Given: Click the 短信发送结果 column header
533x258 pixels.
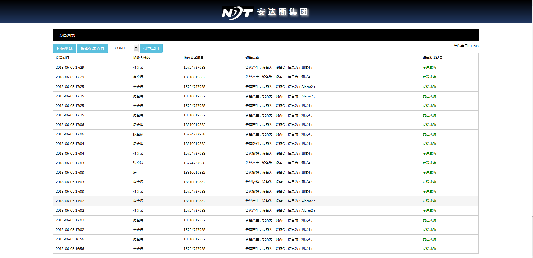Looking at the screenshot, I should point(432,58).
